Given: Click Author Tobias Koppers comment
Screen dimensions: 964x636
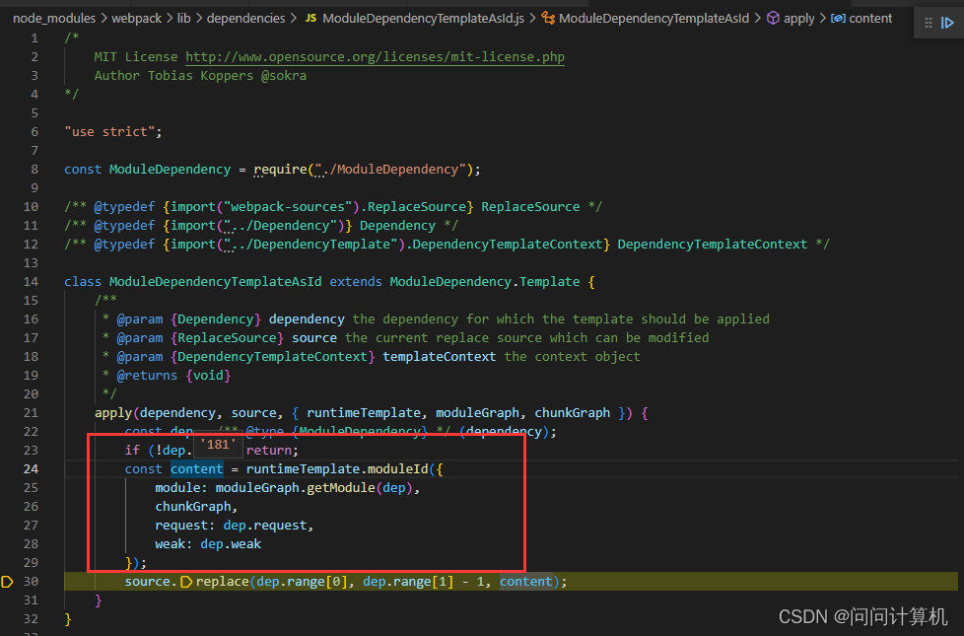Looking at the screenshot, I should [x=200, y=76].
